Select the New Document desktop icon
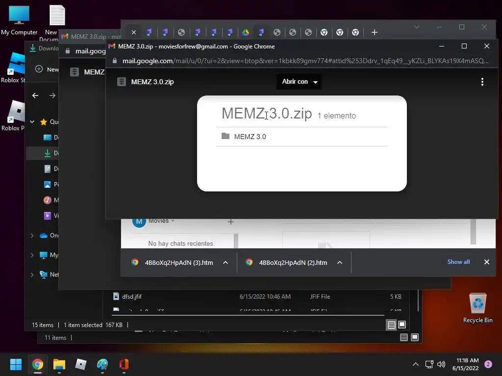502x376 pixels. [x=57, y=23]
